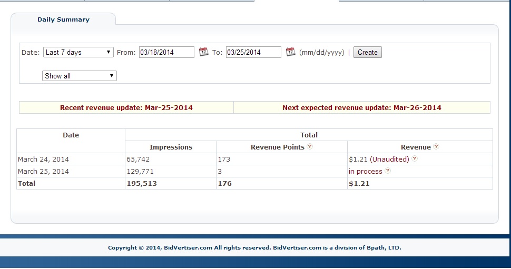The width and height of the screenshot is (511, 269).
Task: Click the Impressions column header
Action: 171,147
